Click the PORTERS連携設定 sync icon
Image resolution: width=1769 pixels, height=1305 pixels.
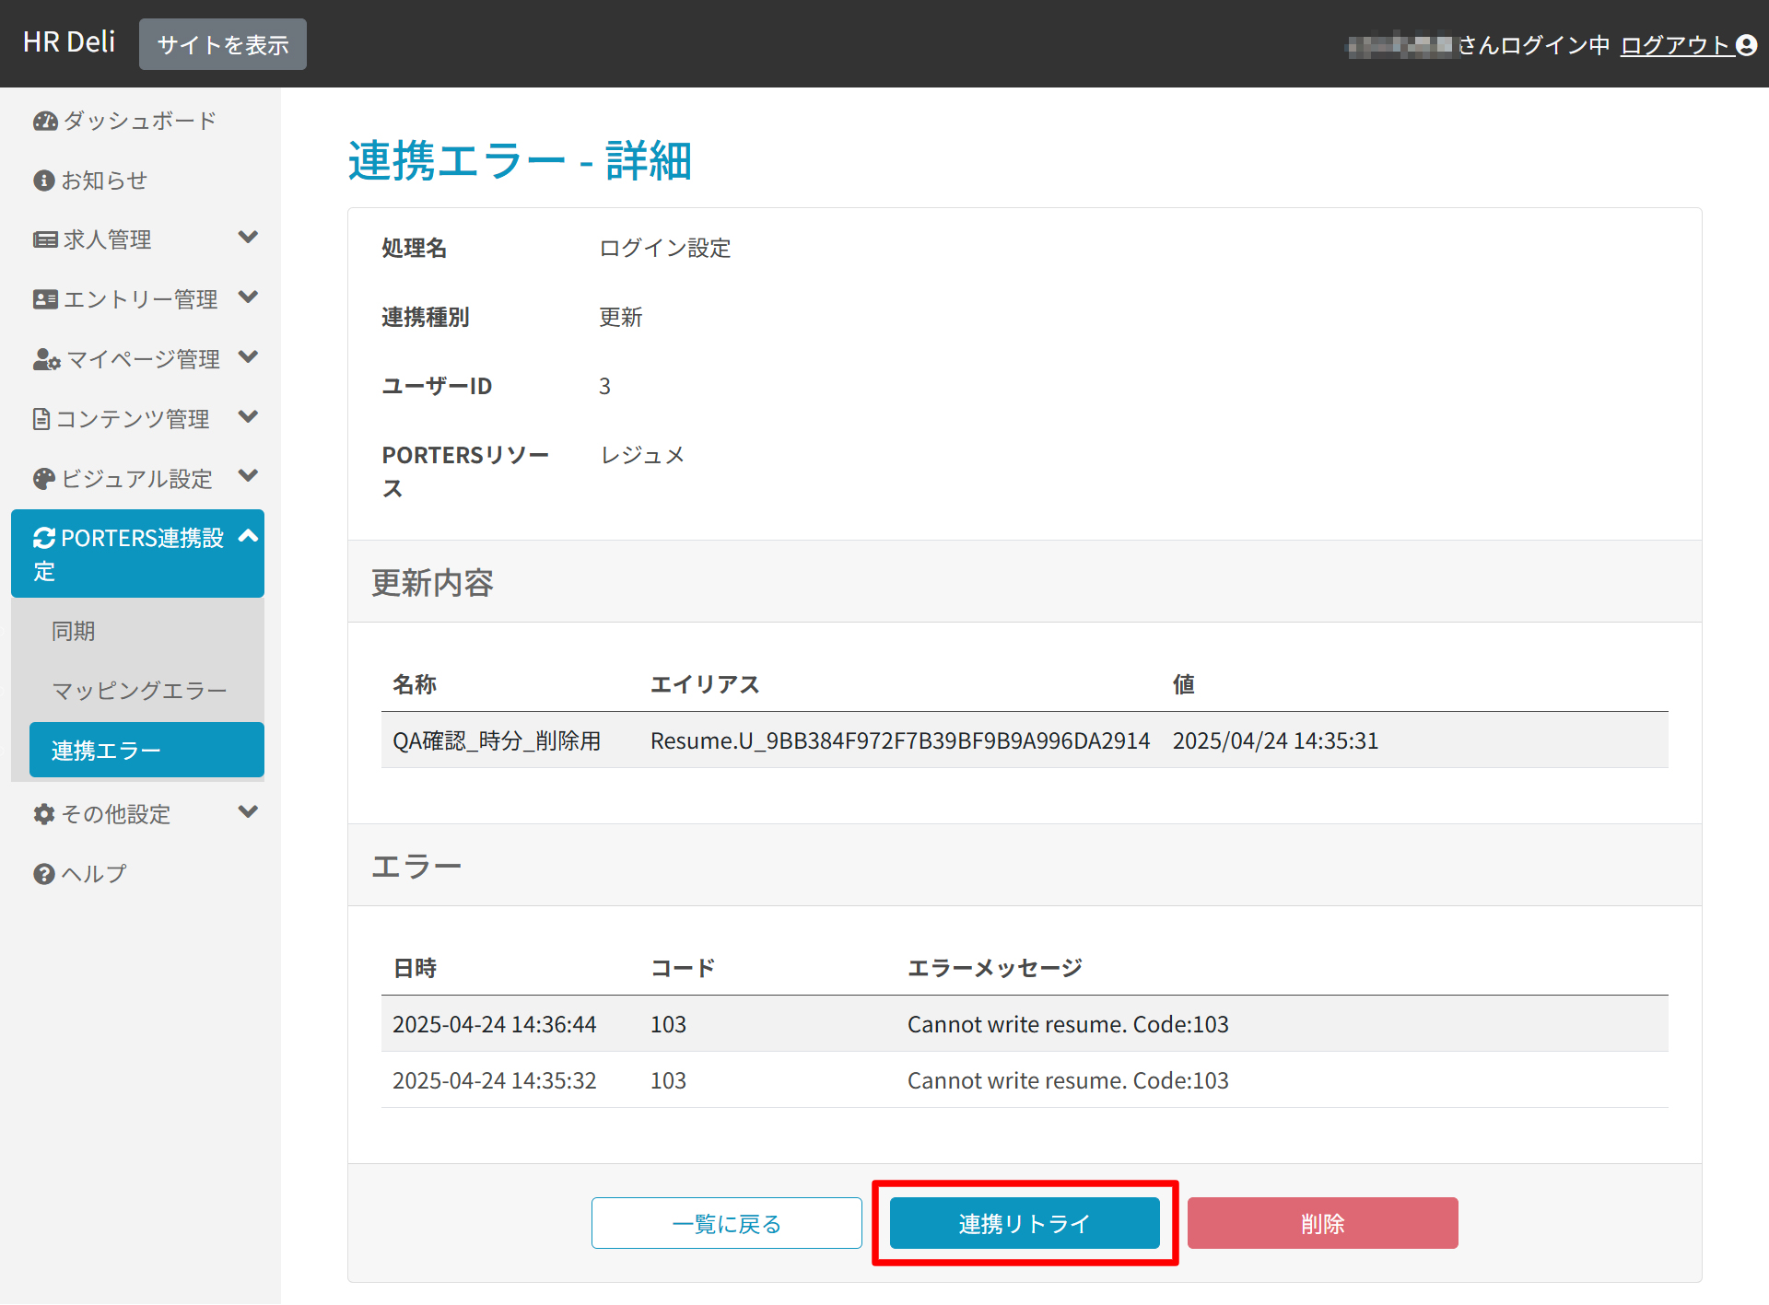[44, 538]
